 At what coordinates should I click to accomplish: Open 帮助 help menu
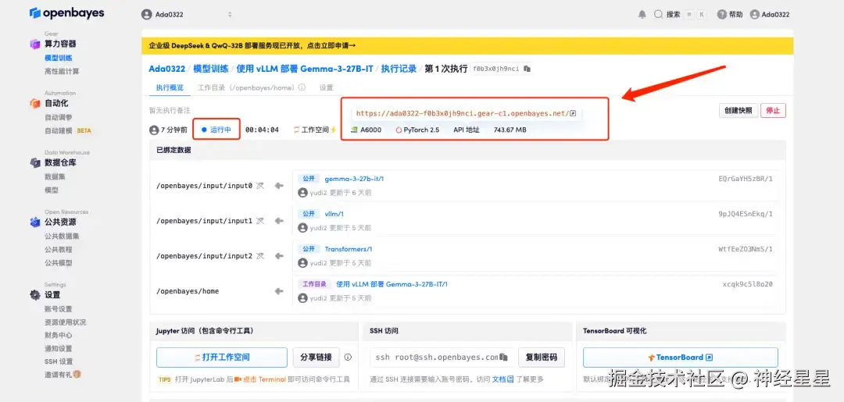click(730, 15)
